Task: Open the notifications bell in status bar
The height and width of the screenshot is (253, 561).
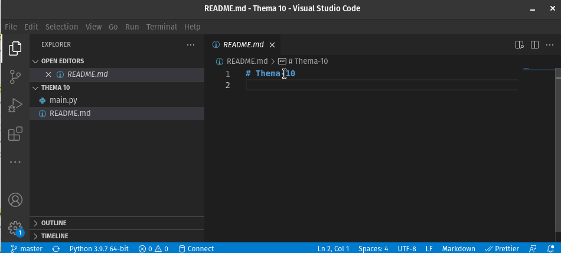Action: 549,249
